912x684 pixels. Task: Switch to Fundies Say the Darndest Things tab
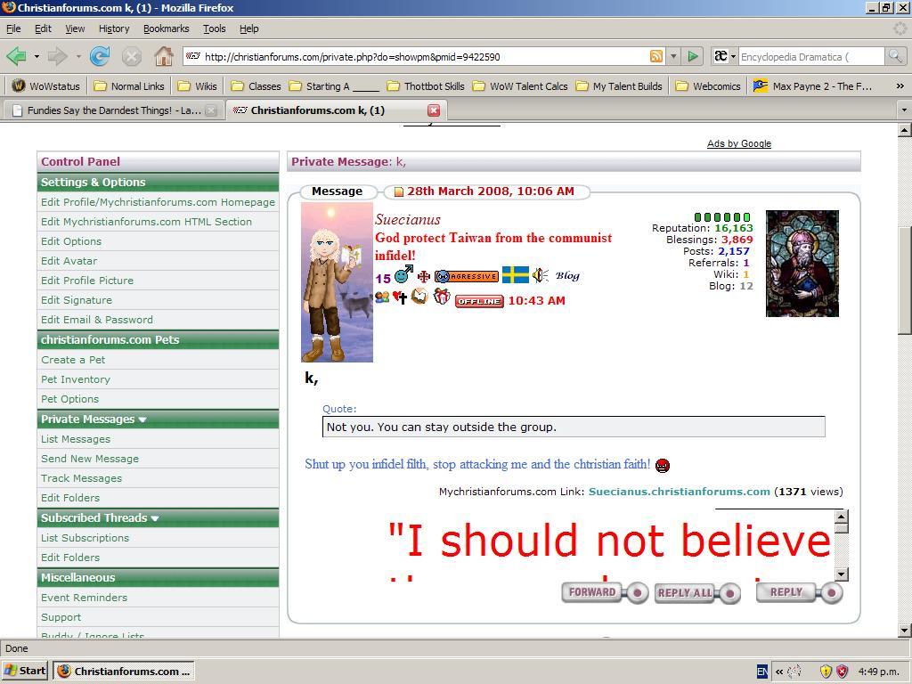point(107,110)
